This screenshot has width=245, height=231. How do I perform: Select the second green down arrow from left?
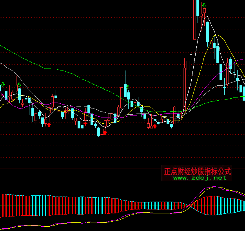click(19, 85)
